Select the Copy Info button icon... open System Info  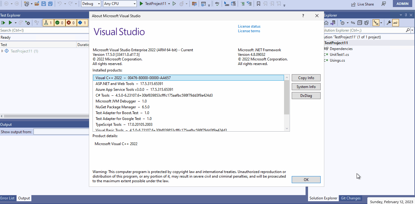click(306, 87)
